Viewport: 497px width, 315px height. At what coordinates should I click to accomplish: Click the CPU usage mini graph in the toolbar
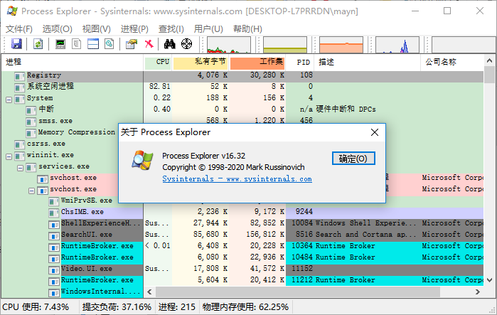(x=228, y=44)
